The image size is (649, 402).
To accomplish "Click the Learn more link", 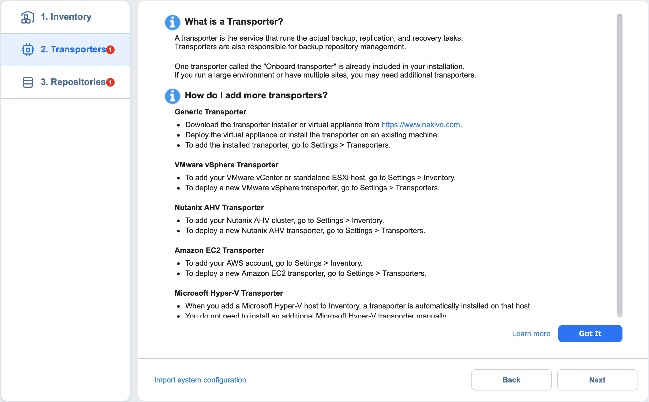I will tap(531, 334).
